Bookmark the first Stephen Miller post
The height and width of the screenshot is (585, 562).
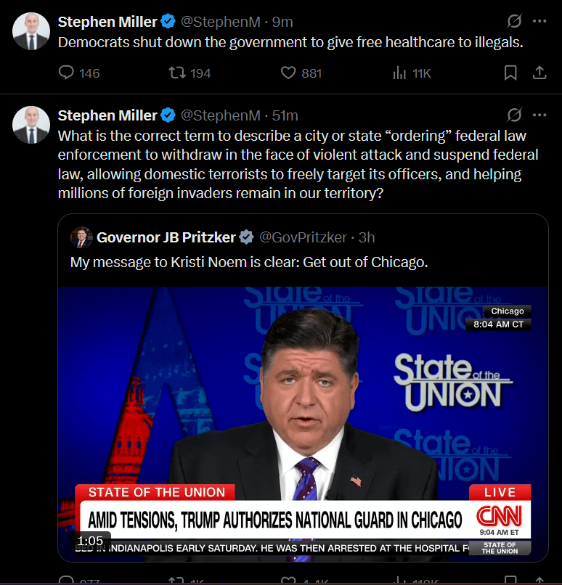coord(510,73)
